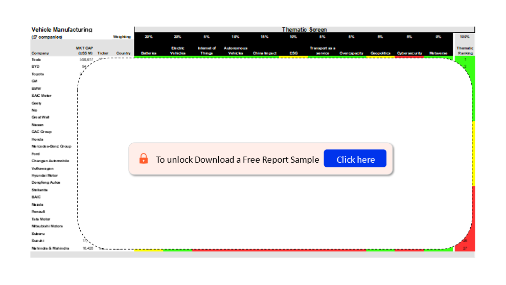The width and height of the screenshot is (506, 285).
Task: Select the SAIC Motor row label
Action: click(41, 96)
